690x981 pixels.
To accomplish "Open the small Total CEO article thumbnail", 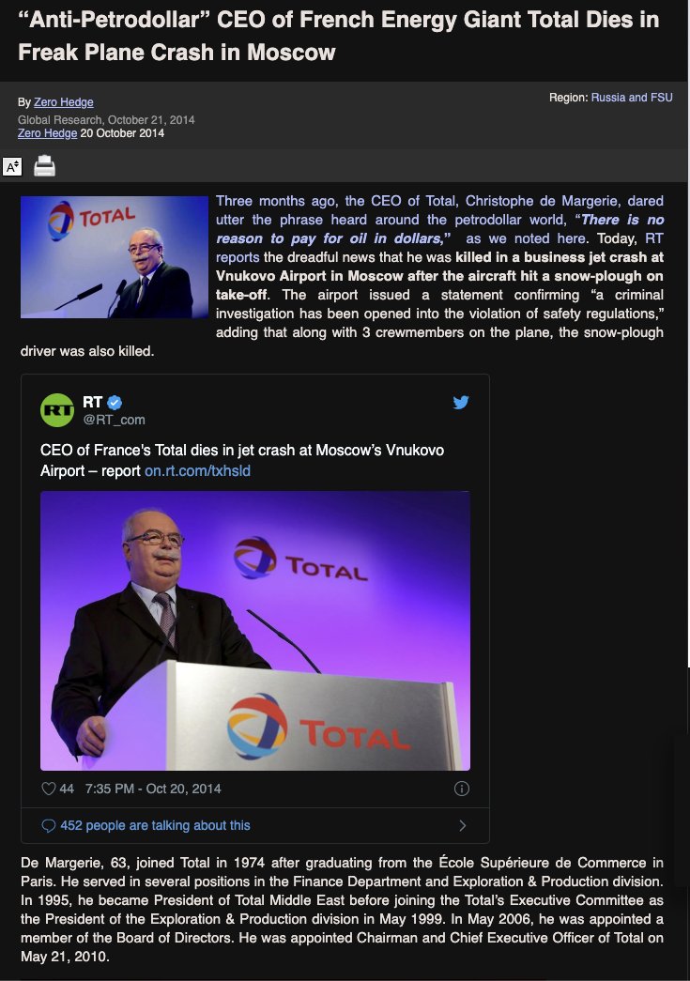I will pyautogui.click(x=115, y=257).
